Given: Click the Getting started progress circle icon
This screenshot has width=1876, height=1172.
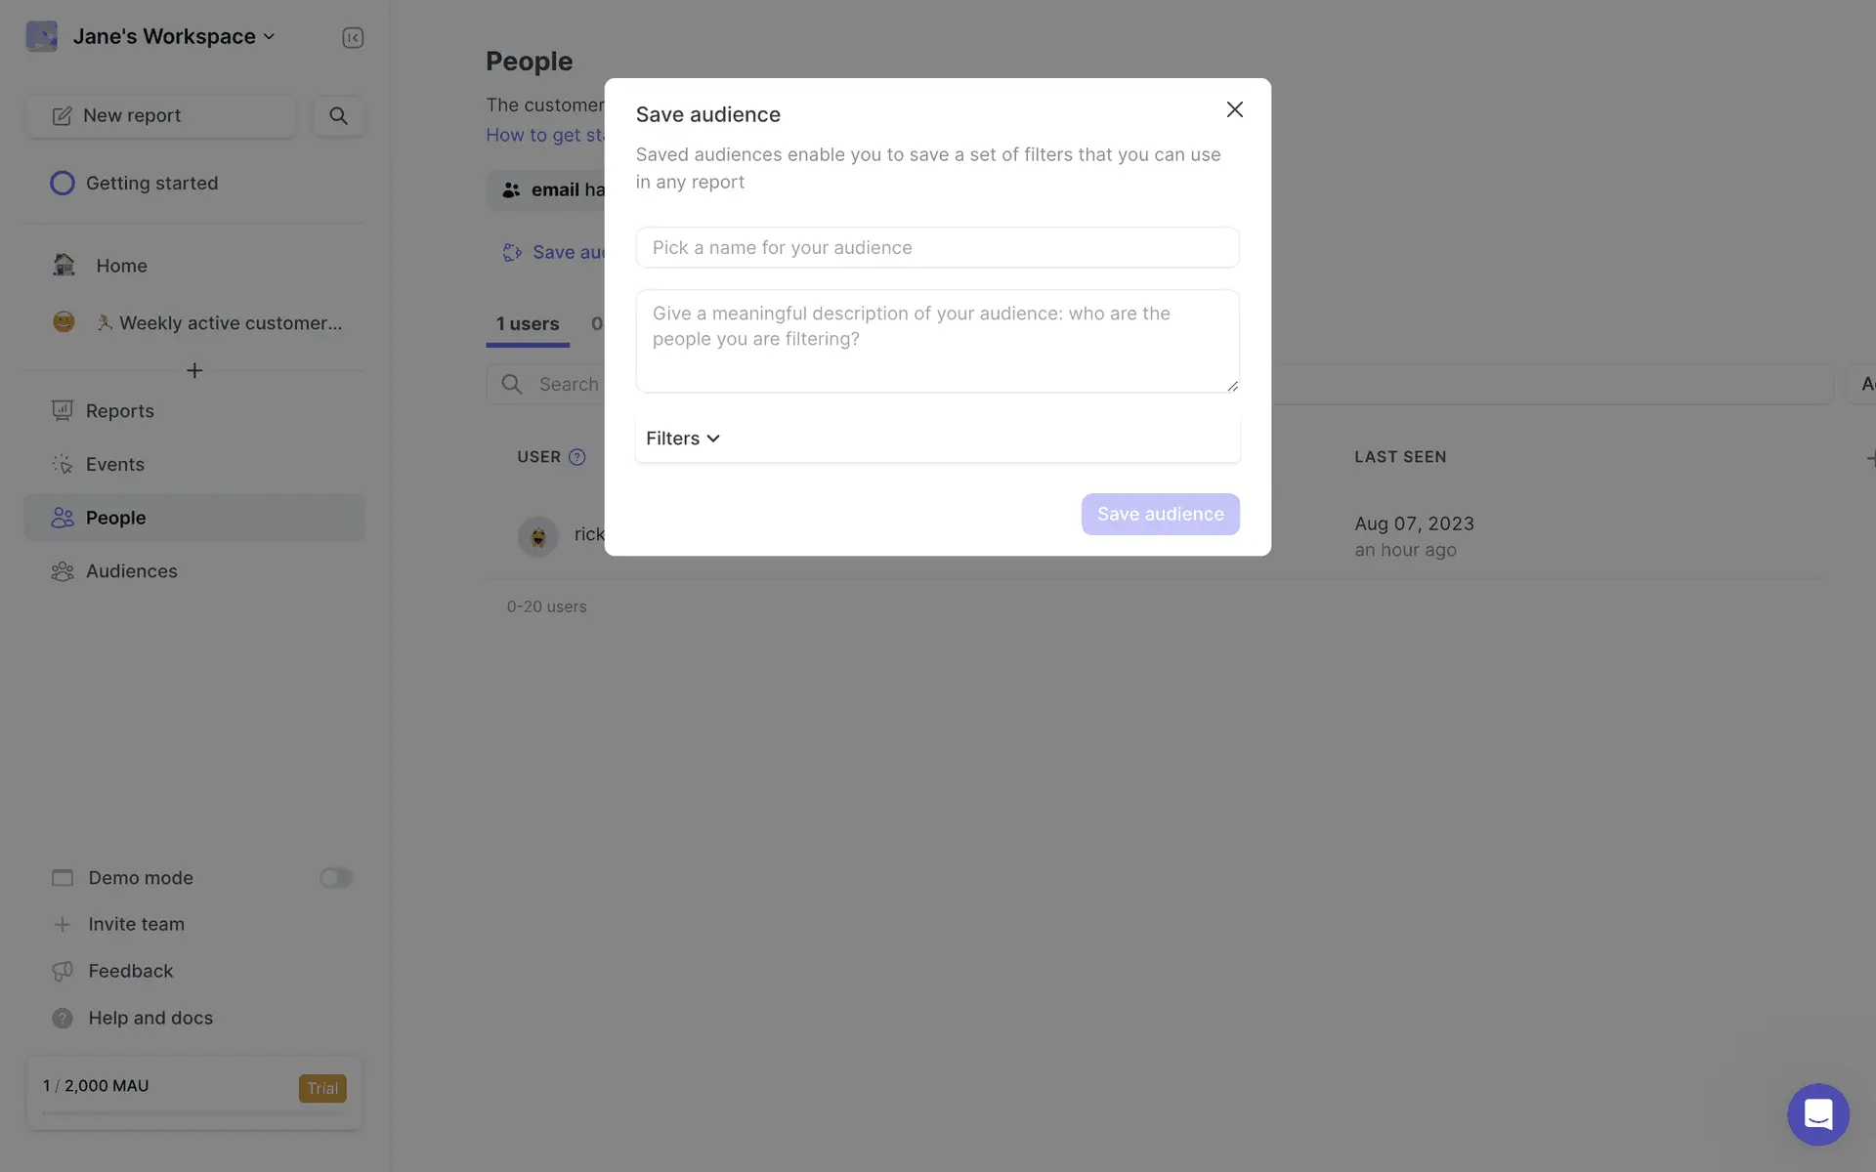Looking at the screenshot, I should coord(63,184).
